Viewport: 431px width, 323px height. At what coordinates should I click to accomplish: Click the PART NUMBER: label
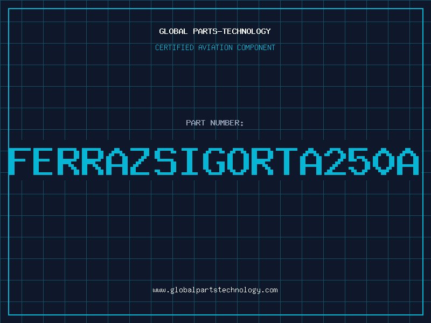tap(215, 123)
